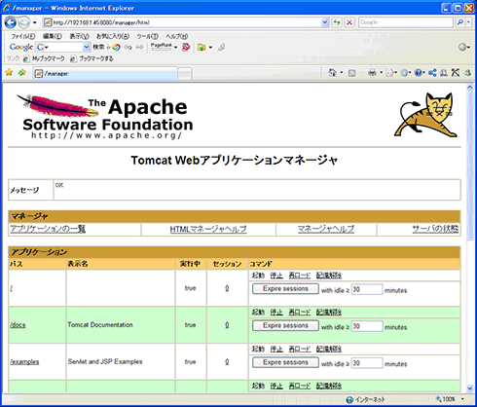This screenshot has width=477, height=407.
Task: Click the page icon in the address bar
Action: (48, 22)
